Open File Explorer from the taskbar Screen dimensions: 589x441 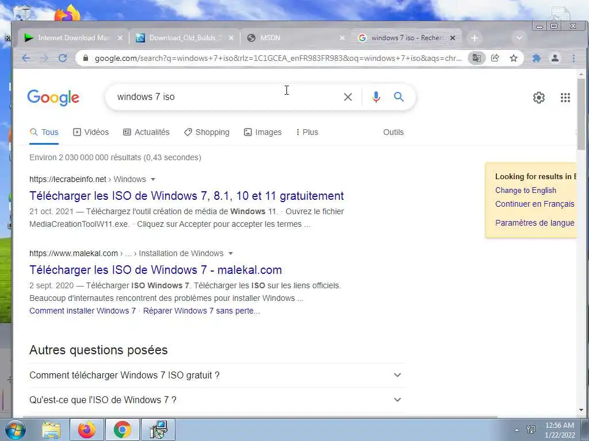[x=51, y=430]
